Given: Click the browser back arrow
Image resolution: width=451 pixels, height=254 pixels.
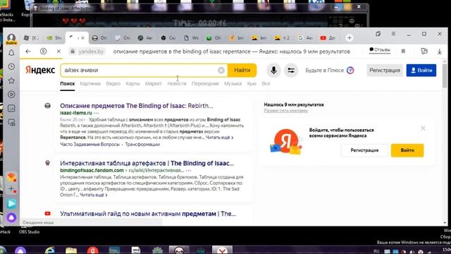Looking at the screenshot, I should (28, 52).
